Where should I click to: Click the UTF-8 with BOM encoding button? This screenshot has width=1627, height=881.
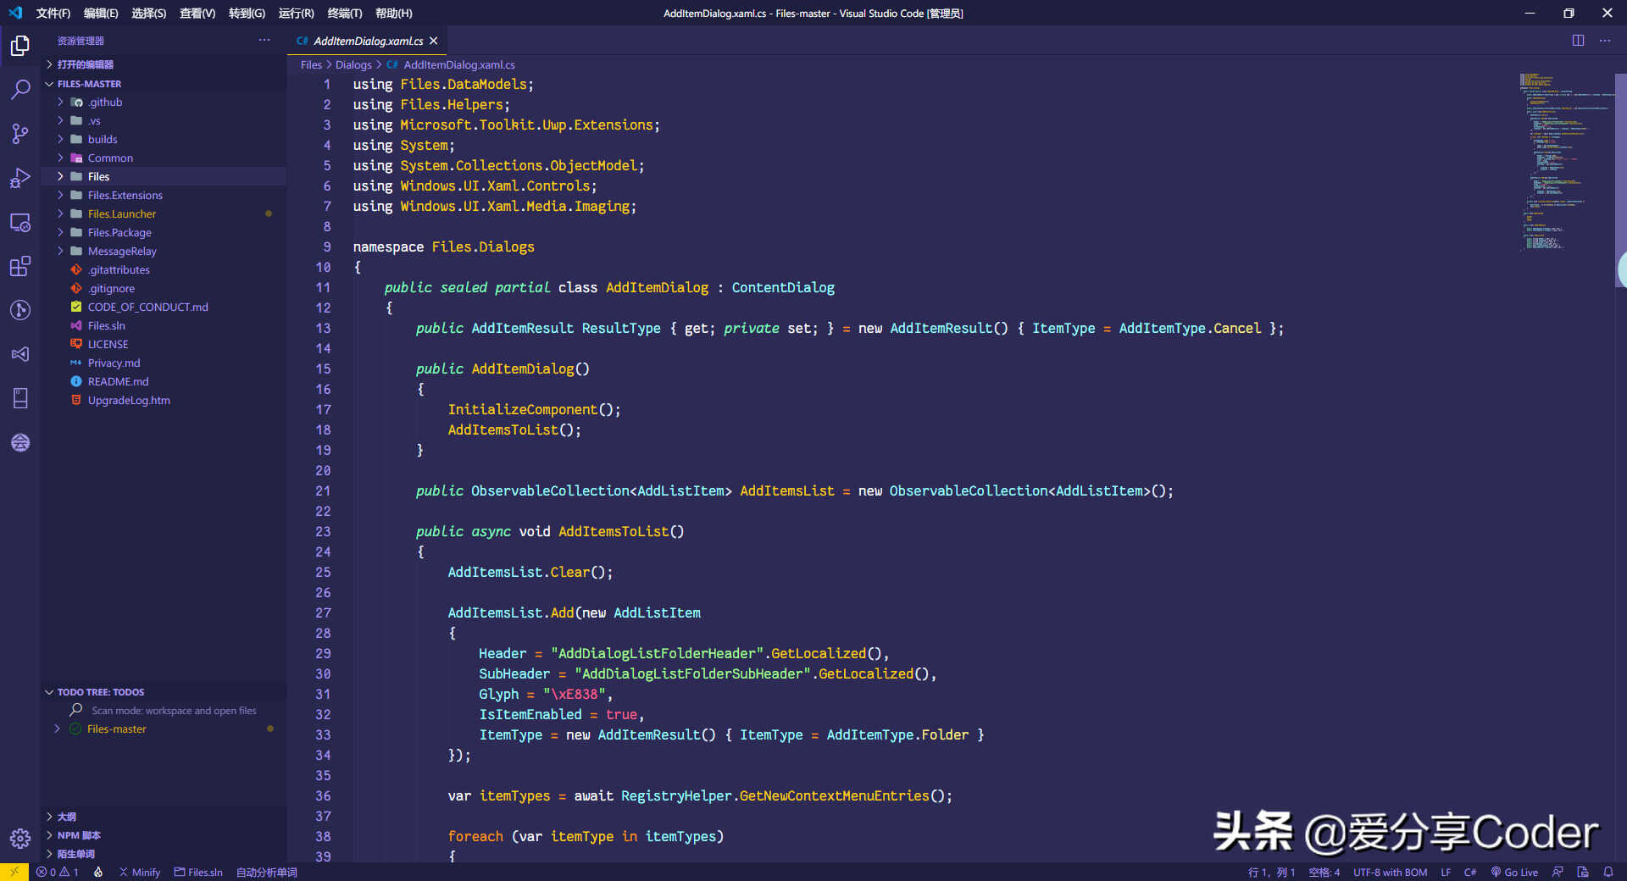[1390, 872]
